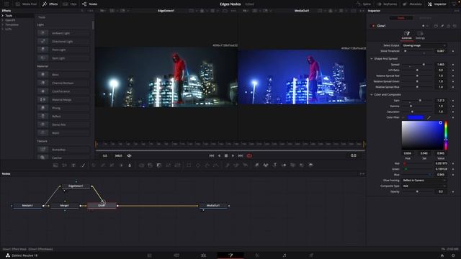Select the CookTorrance material tool

click(63, 91)
